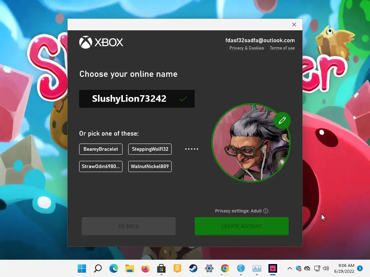
Task: Pick the WalnutNickel809 suggested name
Action: tap(150, 167)
